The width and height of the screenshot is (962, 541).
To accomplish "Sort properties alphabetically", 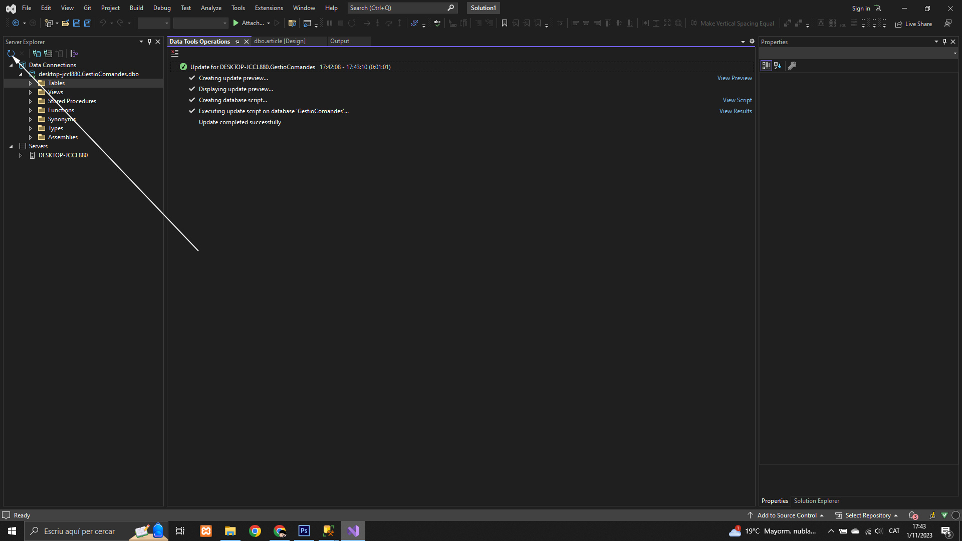I will [778, 66].
